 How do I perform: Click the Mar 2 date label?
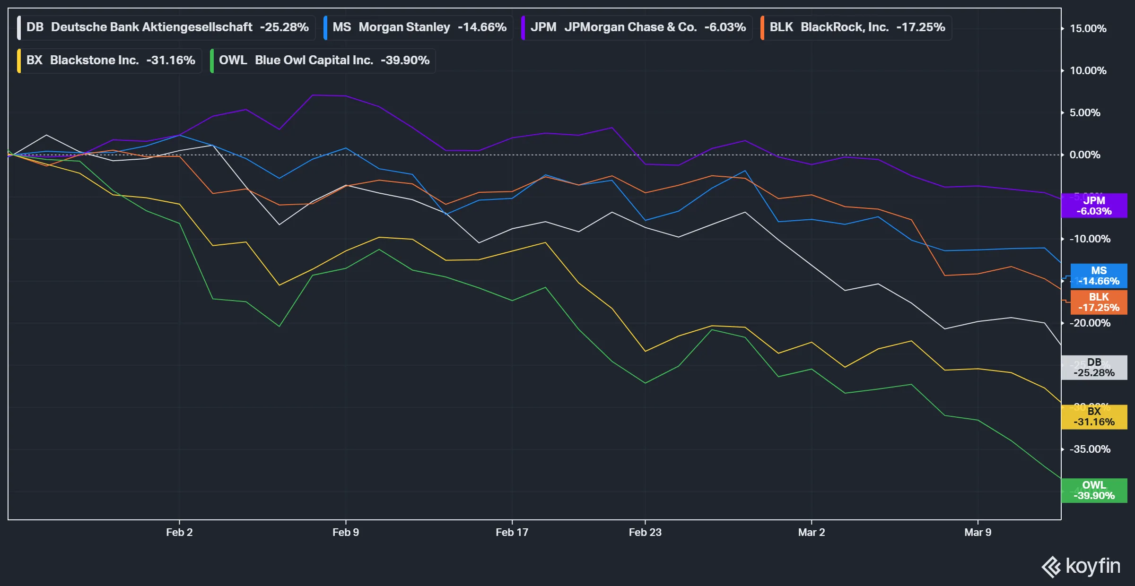(x=812, y=532)
